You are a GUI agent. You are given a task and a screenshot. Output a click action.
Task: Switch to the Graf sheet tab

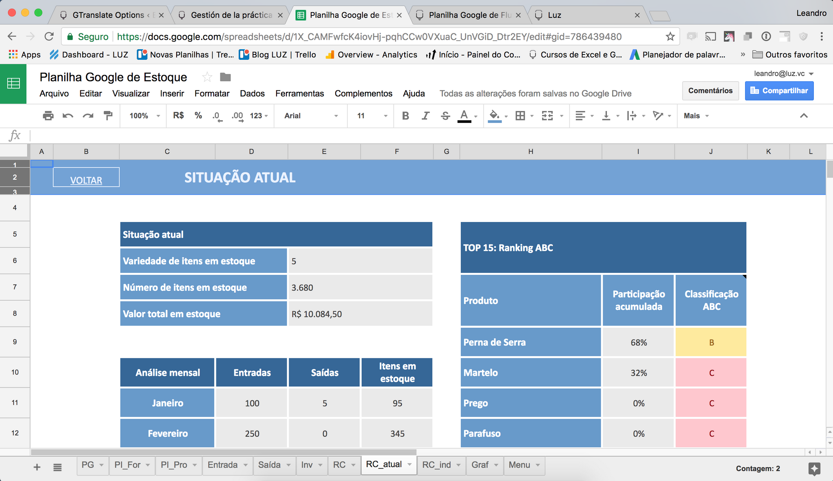(x=480, y=465)
